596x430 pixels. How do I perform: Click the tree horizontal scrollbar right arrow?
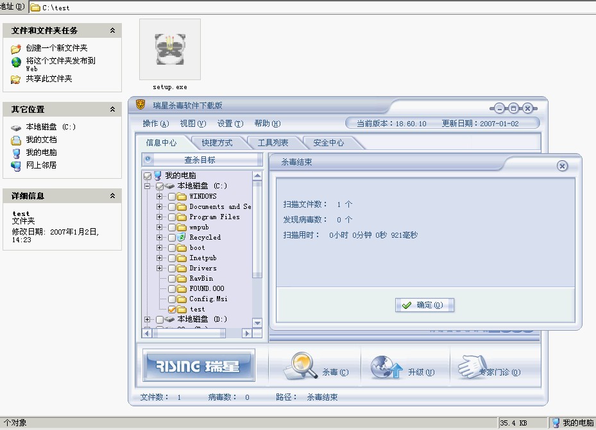pyautogui.click(x=247, y=333)
